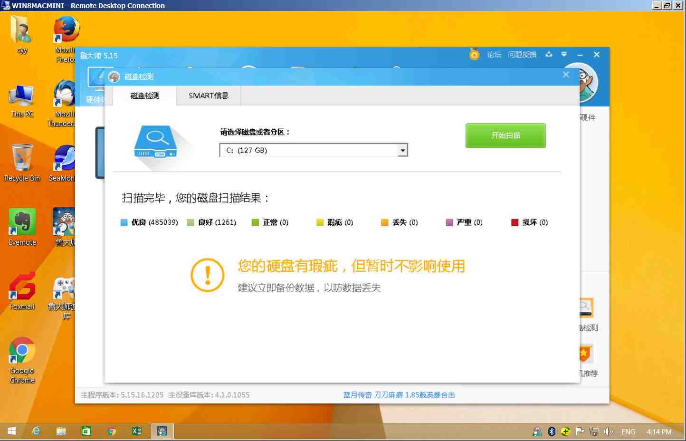686x441 pixels.
Task: Open the Windows Start button
Action: 11,431
